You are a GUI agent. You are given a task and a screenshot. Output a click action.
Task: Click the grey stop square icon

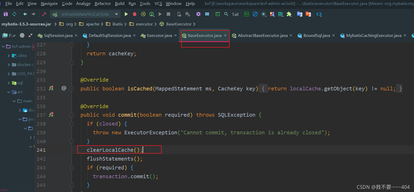pos(168,14)
